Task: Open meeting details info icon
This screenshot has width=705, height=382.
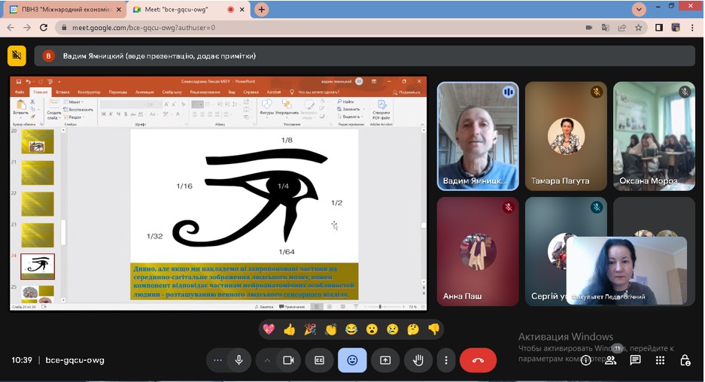Action: pyautogui.click(x=586, y=360)
